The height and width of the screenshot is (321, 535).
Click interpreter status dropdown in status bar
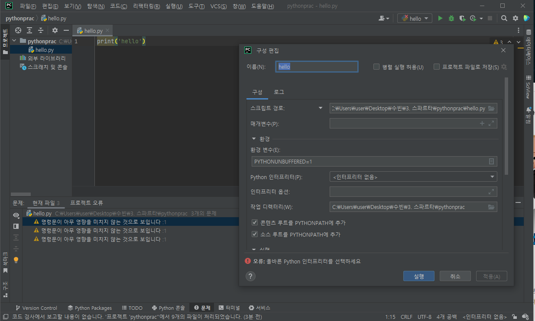click(x=485, y=317)
